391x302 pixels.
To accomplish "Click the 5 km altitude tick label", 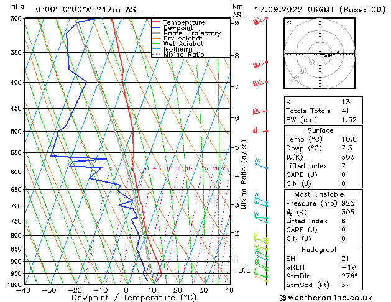I will click(236, 147).
